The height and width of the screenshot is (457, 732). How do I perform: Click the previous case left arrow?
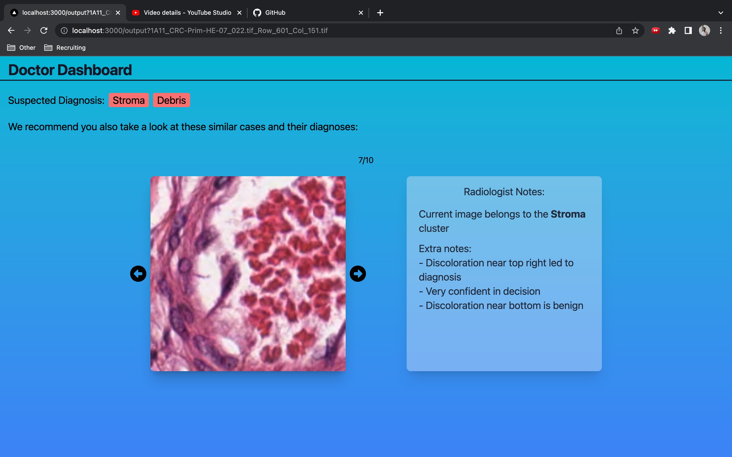[x=138, y=273]
